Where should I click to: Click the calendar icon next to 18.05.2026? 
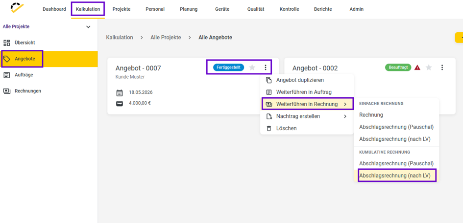tap(120, 93)
